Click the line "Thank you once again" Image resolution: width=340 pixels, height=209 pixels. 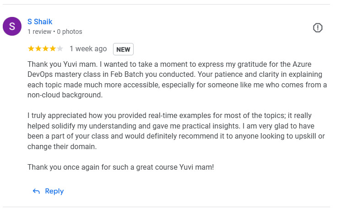(120, 167)
